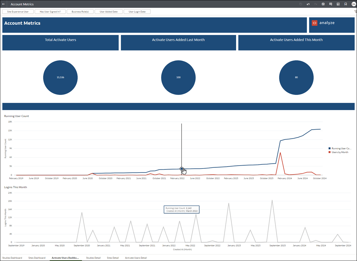Image resolution: width=357 pixels, height=261 pixels.
Task: Click the bookmark icon in the top toolbar
Action: pyautogui.click(x=345, y=4)
